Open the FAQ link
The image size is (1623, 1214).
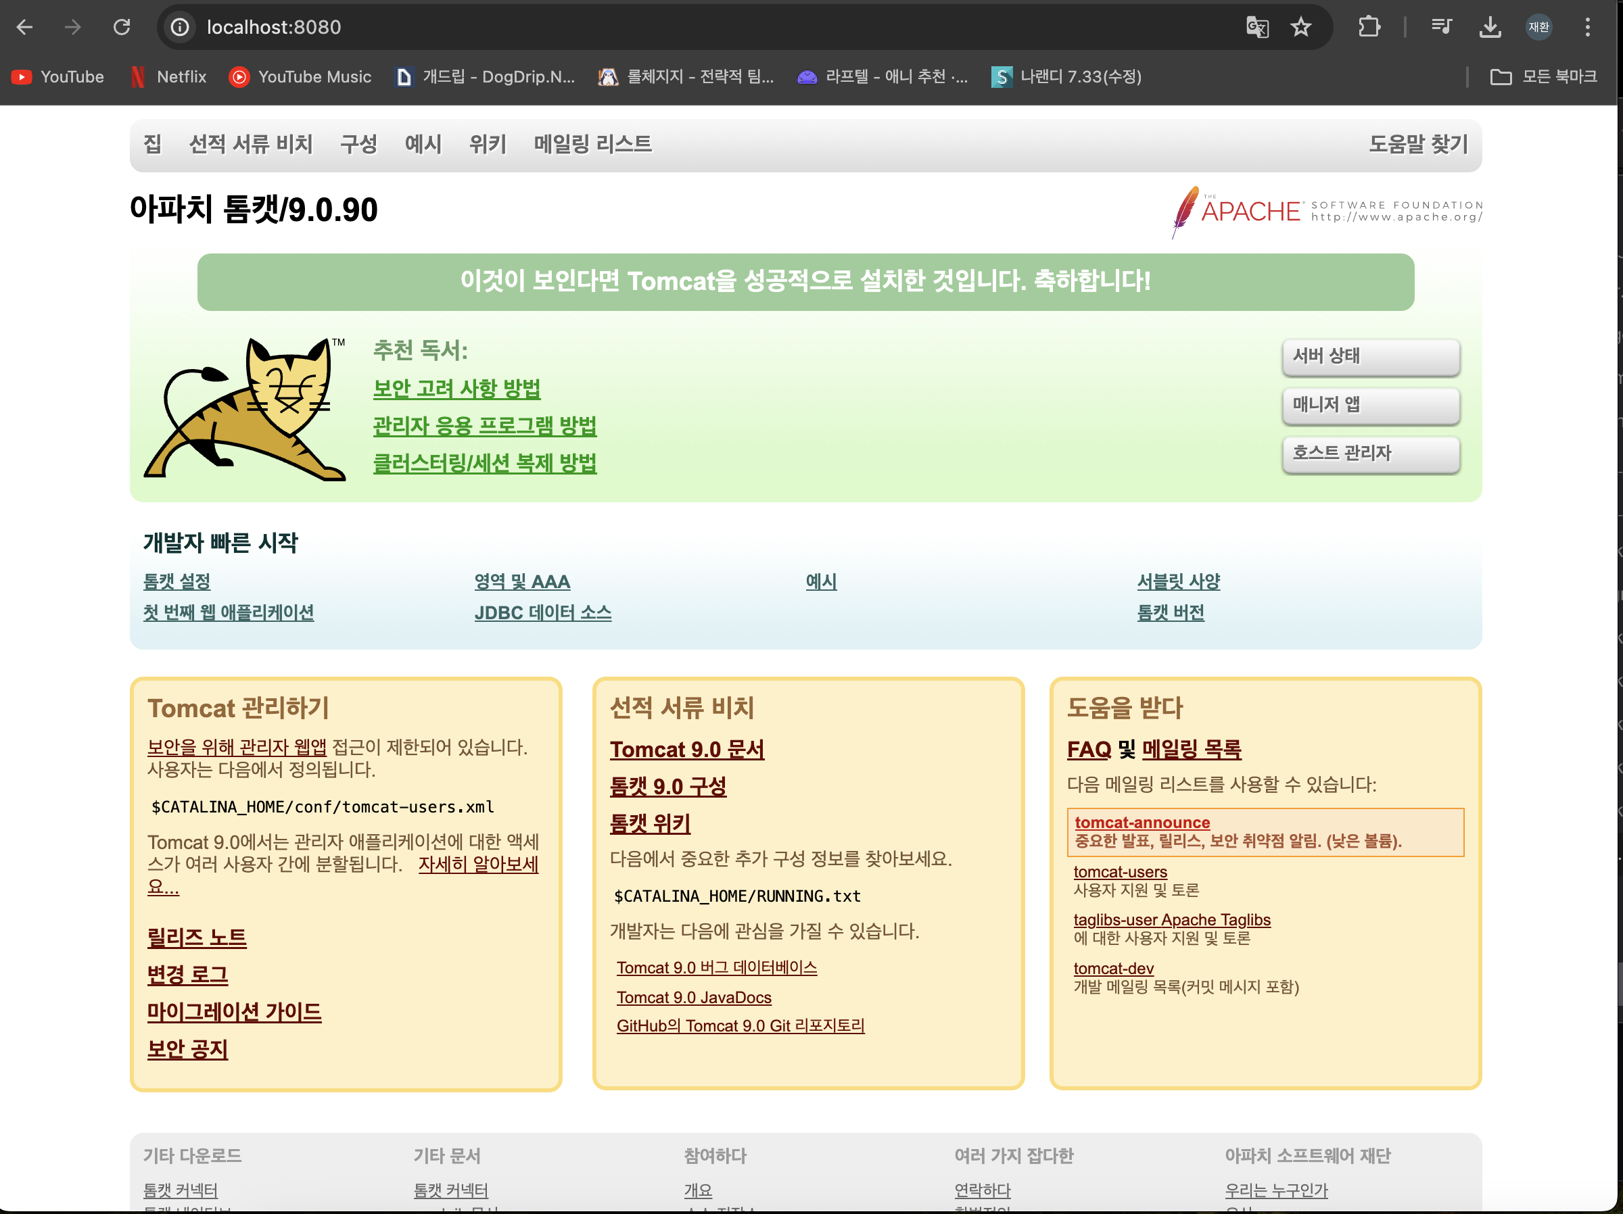[x=1089, y=750]
